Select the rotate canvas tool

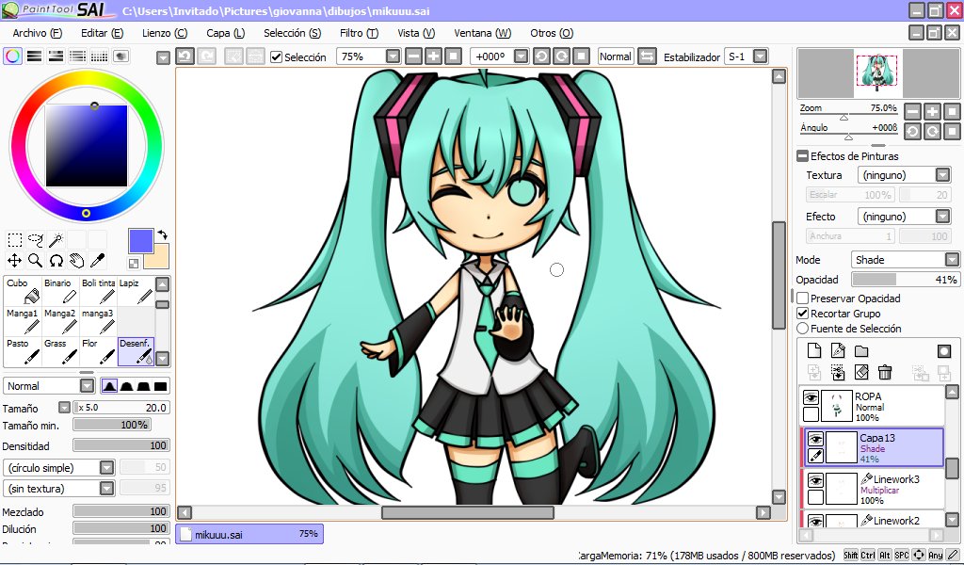(x=56, y=261)
